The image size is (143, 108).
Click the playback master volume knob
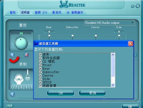[x=21, y=43]
